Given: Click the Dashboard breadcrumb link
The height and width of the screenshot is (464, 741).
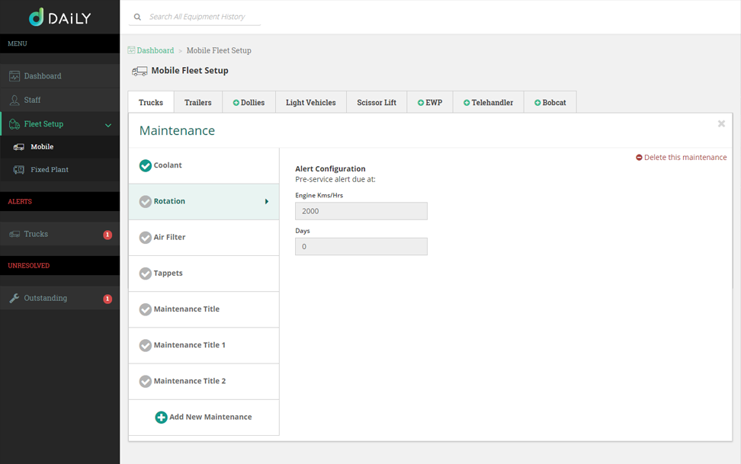Looking at the screenshot, I should click(x=155, y=50).
